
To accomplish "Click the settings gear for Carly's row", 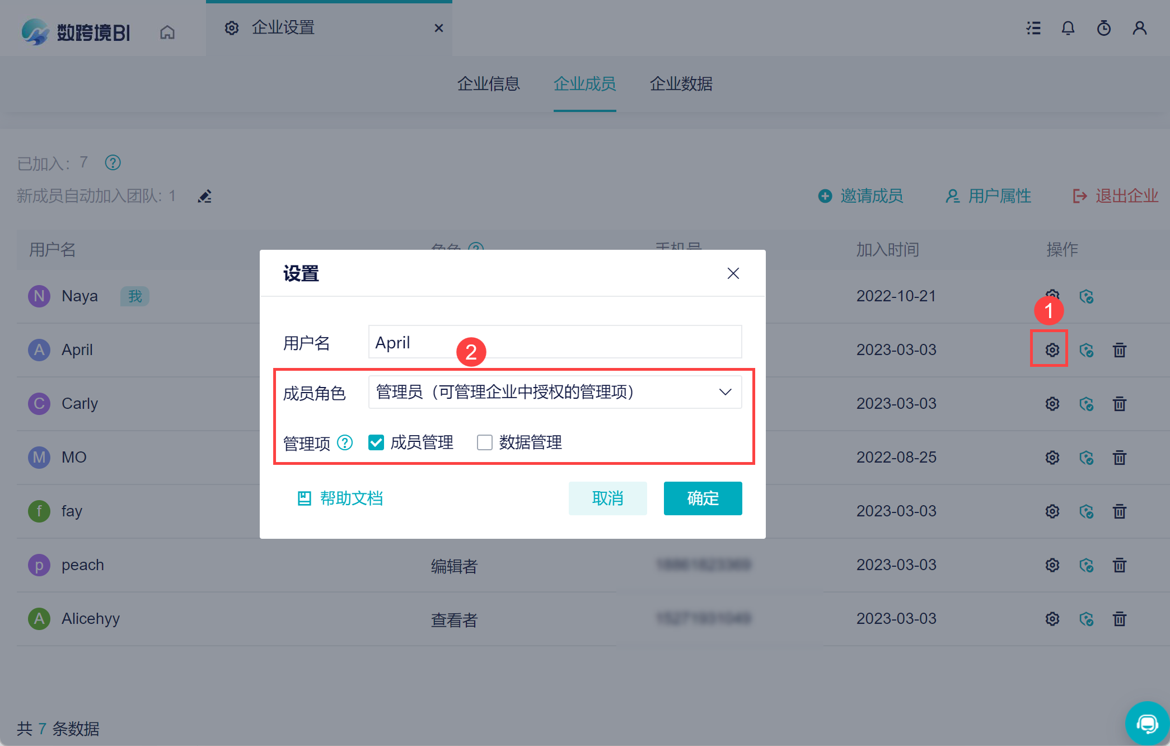I will coord(1052,404).
